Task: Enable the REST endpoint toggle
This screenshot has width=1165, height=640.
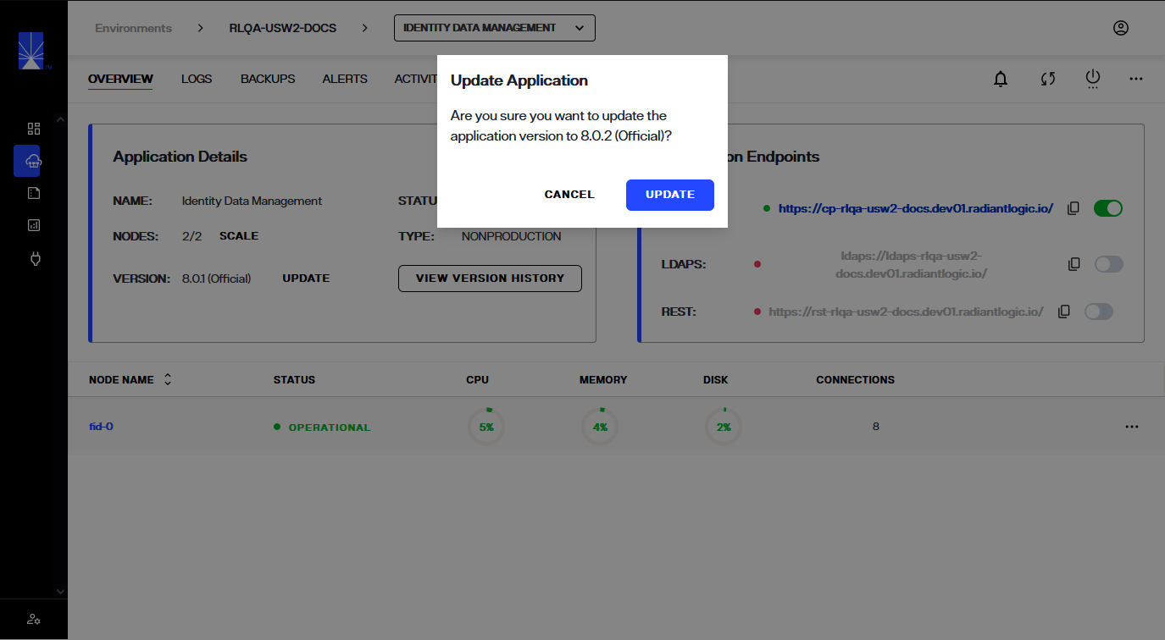Action: pos(1098,312)
